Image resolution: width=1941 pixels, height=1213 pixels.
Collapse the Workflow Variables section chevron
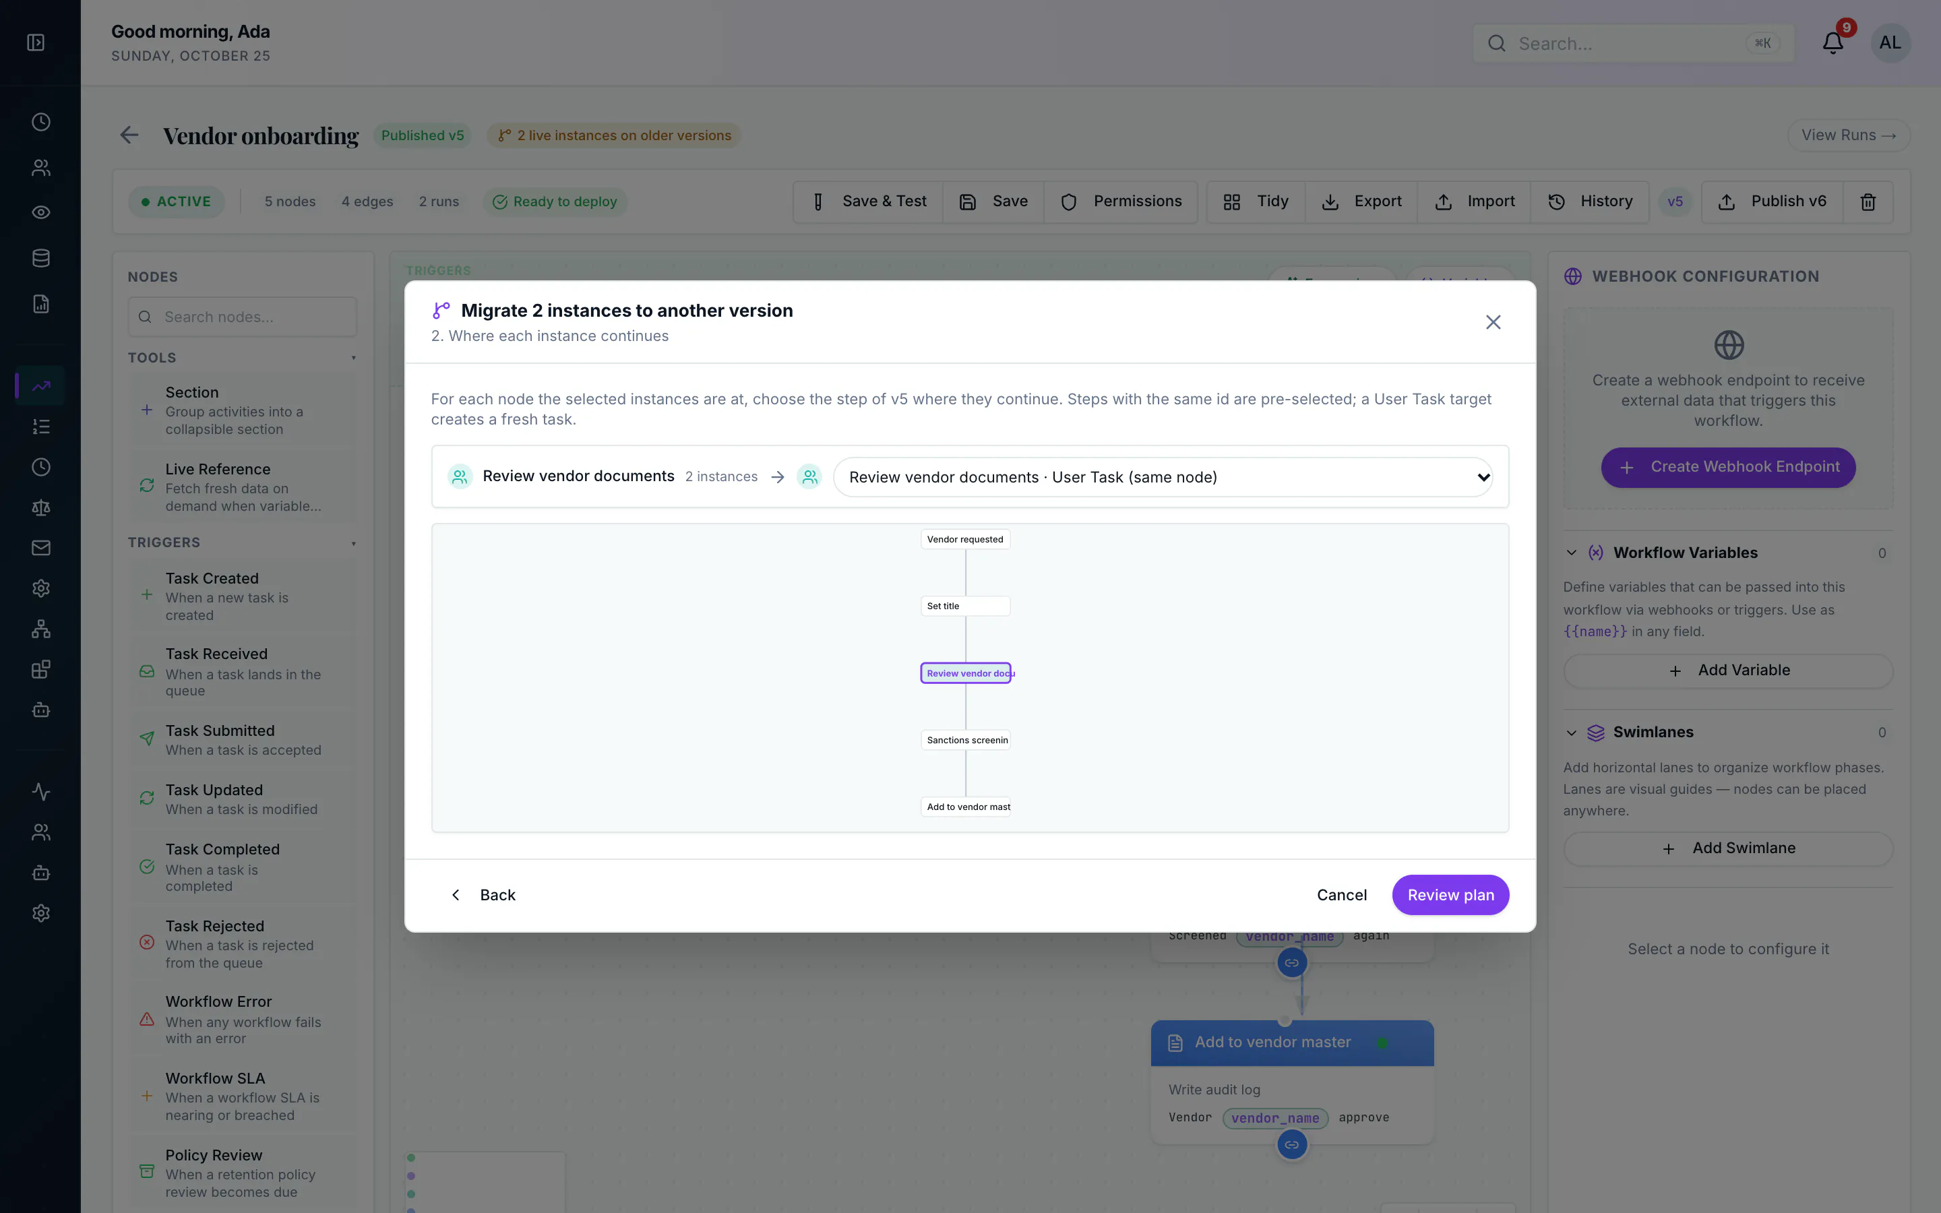coord(1571,553)
